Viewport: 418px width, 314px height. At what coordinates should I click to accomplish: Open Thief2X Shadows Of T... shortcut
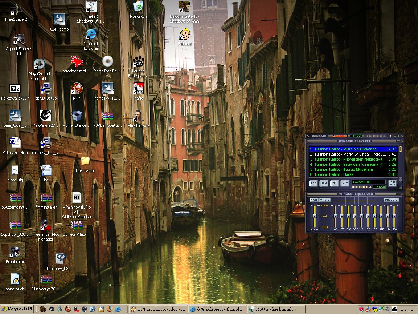click(x=91, y=12)
